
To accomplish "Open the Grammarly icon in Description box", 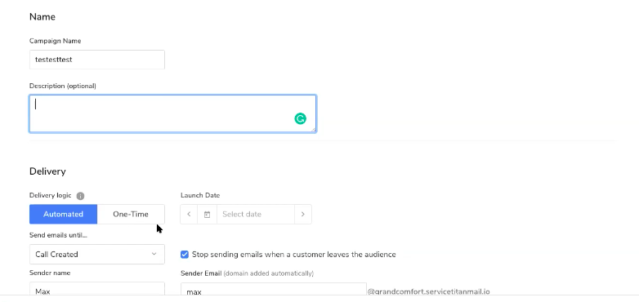I will pyautogui.click(x=301, y=118).
